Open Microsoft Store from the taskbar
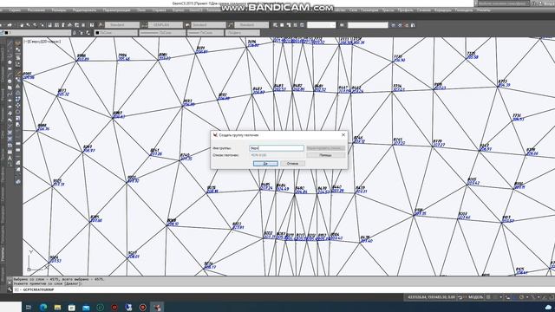The image size is (555, 312). [71, 308]
